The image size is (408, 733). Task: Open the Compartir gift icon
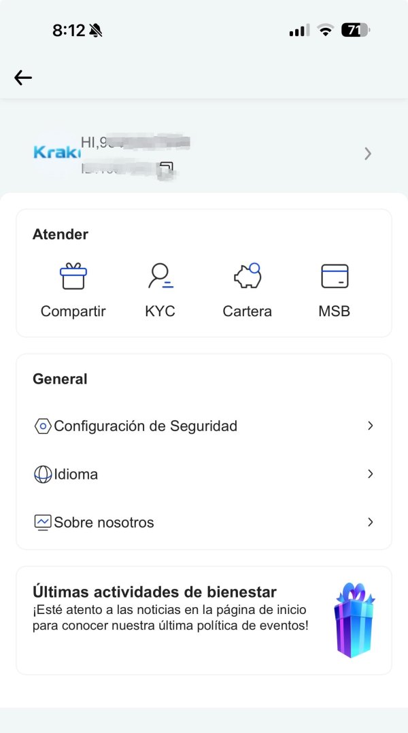(x=73, y=276)
